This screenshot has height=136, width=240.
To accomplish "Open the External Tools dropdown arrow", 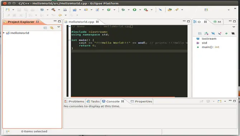I will pyautogui.click(x=152, y=10).
